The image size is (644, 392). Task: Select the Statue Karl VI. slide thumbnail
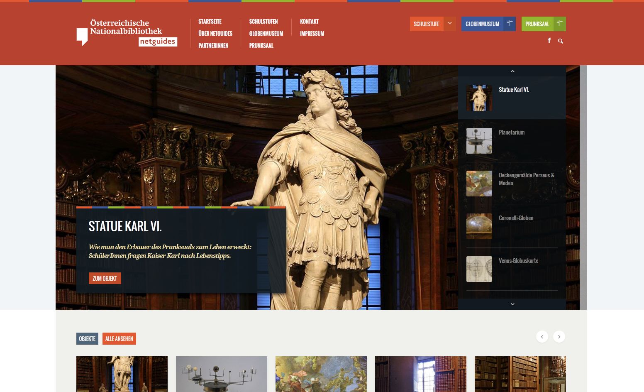(479, 98)
